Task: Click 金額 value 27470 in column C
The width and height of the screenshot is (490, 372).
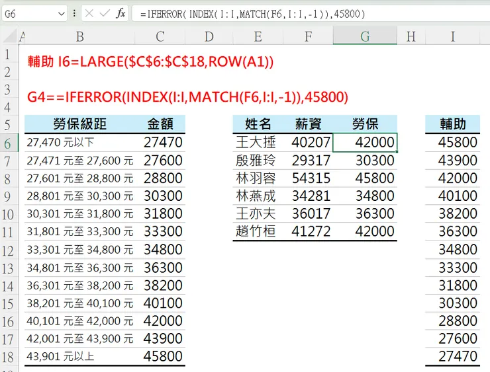Action: (x=160, y=143)
